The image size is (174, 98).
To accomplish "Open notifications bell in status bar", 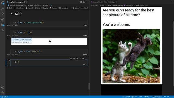I will coord(168,97).
